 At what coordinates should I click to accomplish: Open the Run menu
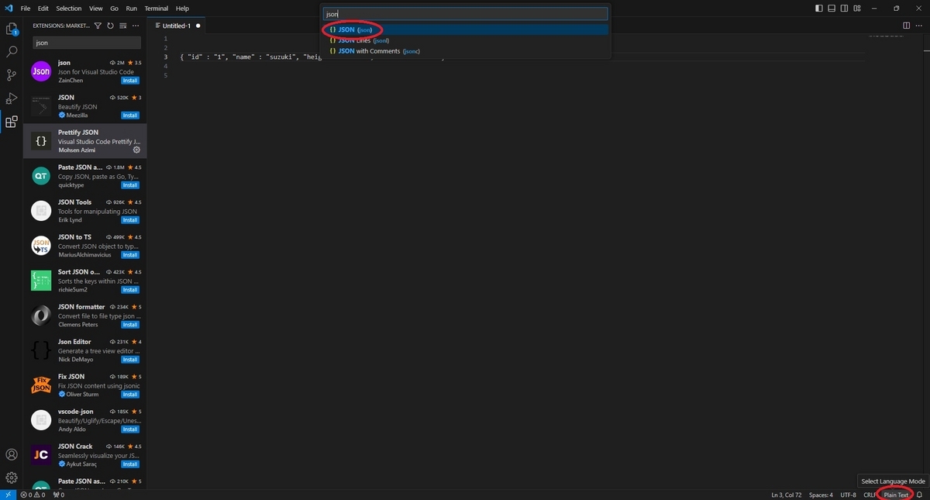click(131, 8)
